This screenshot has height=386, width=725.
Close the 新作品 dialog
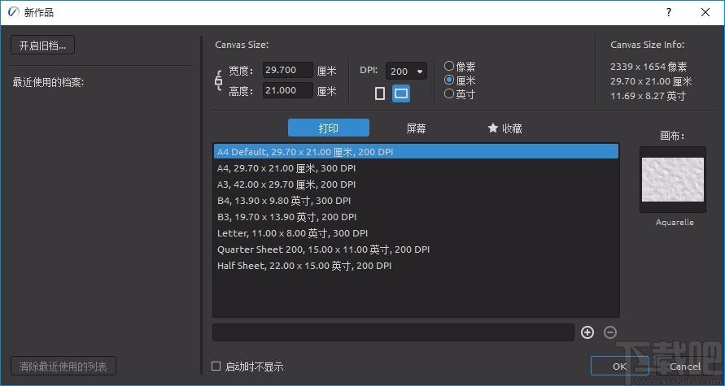705,12
